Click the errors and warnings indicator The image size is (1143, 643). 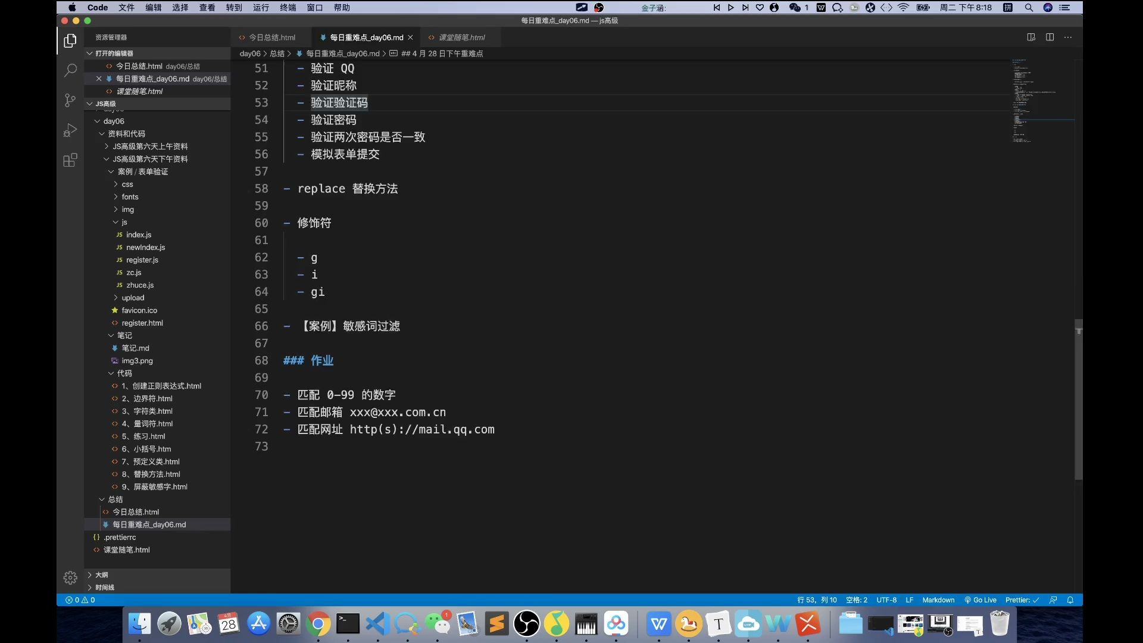80,600
